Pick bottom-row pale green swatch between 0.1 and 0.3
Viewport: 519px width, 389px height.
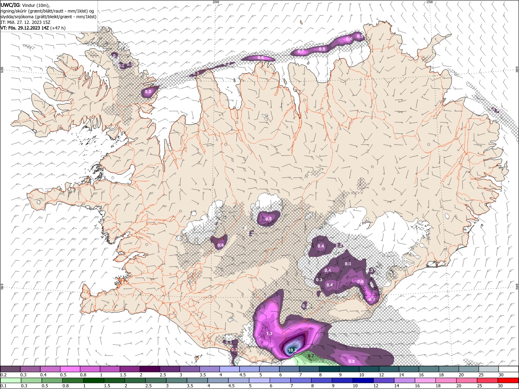coord(10,380)
